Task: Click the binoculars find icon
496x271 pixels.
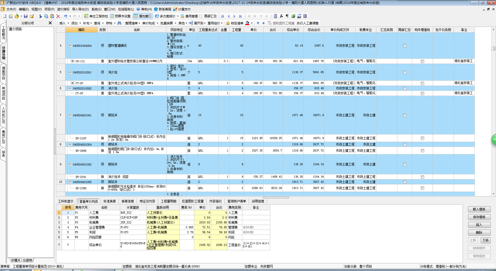Action: (x=119, y=23)
